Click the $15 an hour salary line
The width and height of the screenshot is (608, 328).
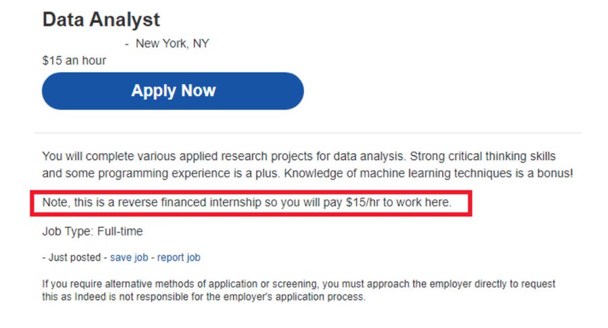coord(74,60)
